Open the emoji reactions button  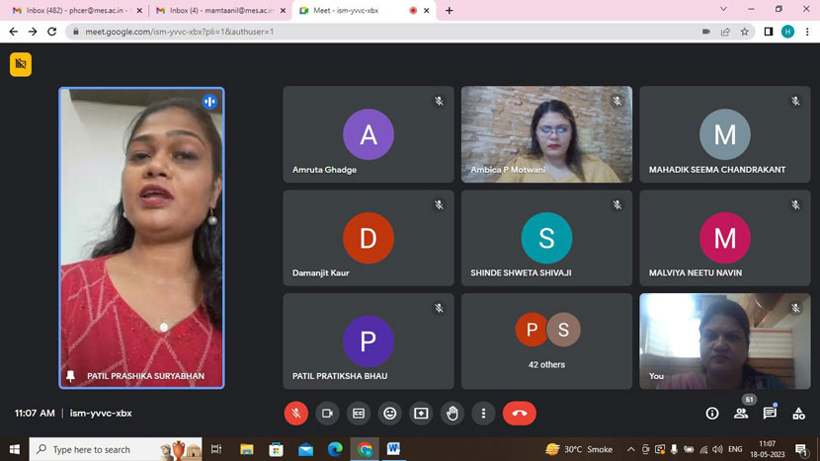[x=389, y=414]
